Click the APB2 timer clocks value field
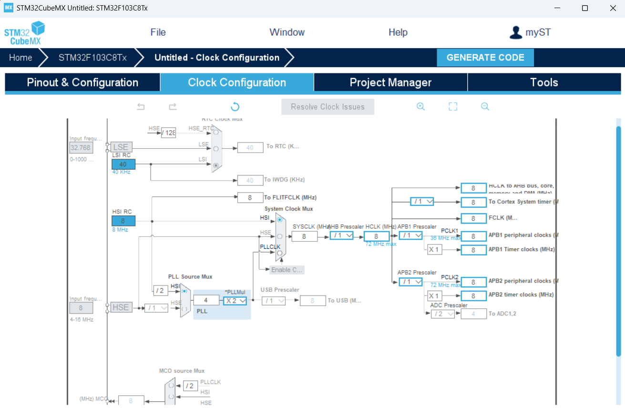The height and width of the screenshot is (408, 625). 473,296
